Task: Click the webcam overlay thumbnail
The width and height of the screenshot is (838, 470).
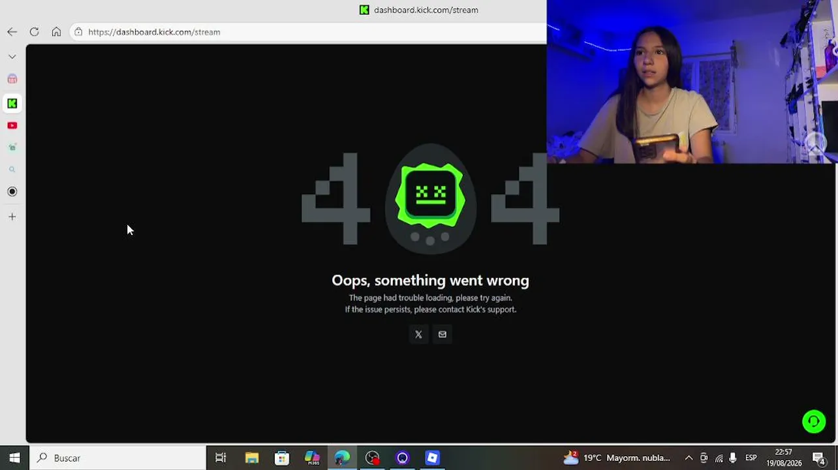Action: (x=692, y=82)
